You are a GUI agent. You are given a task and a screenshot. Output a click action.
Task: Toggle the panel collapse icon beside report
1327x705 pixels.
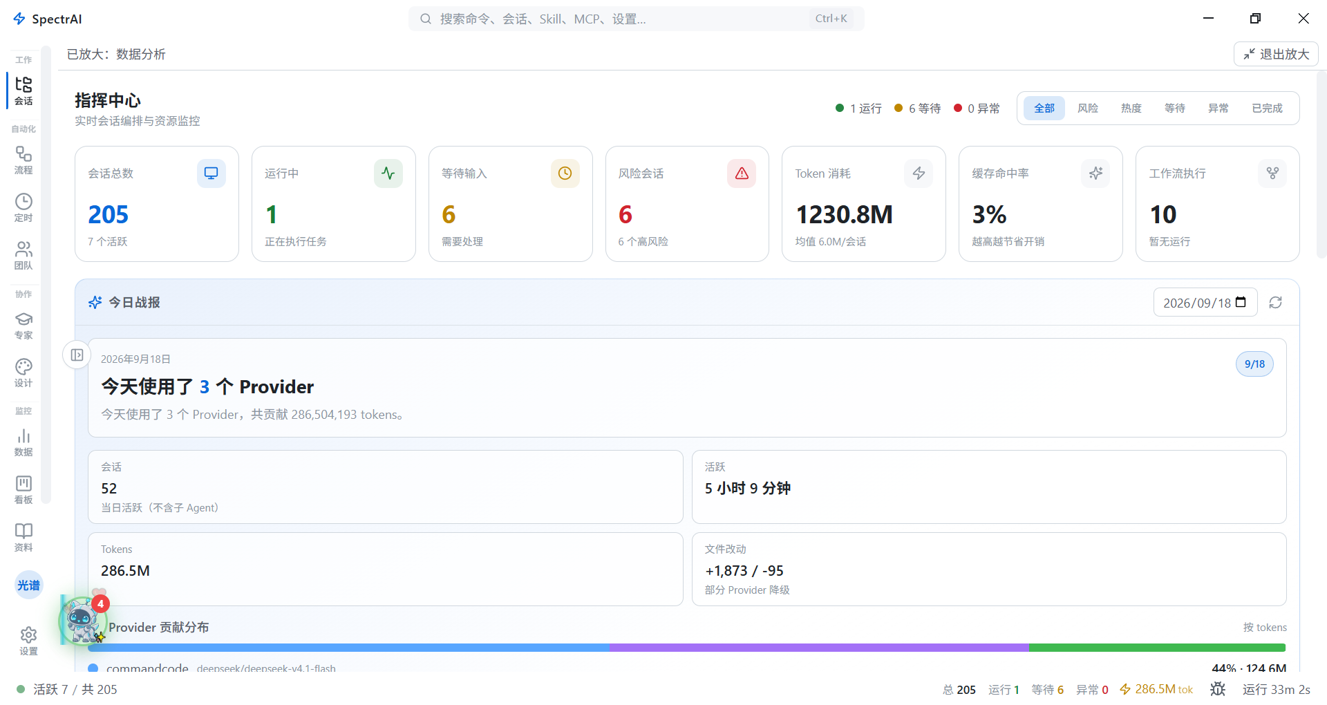tap(77, 355)
